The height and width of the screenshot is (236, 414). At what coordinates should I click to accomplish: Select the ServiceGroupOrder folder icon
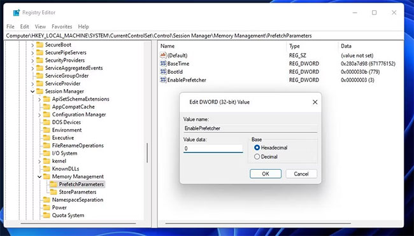click(39, 76)
